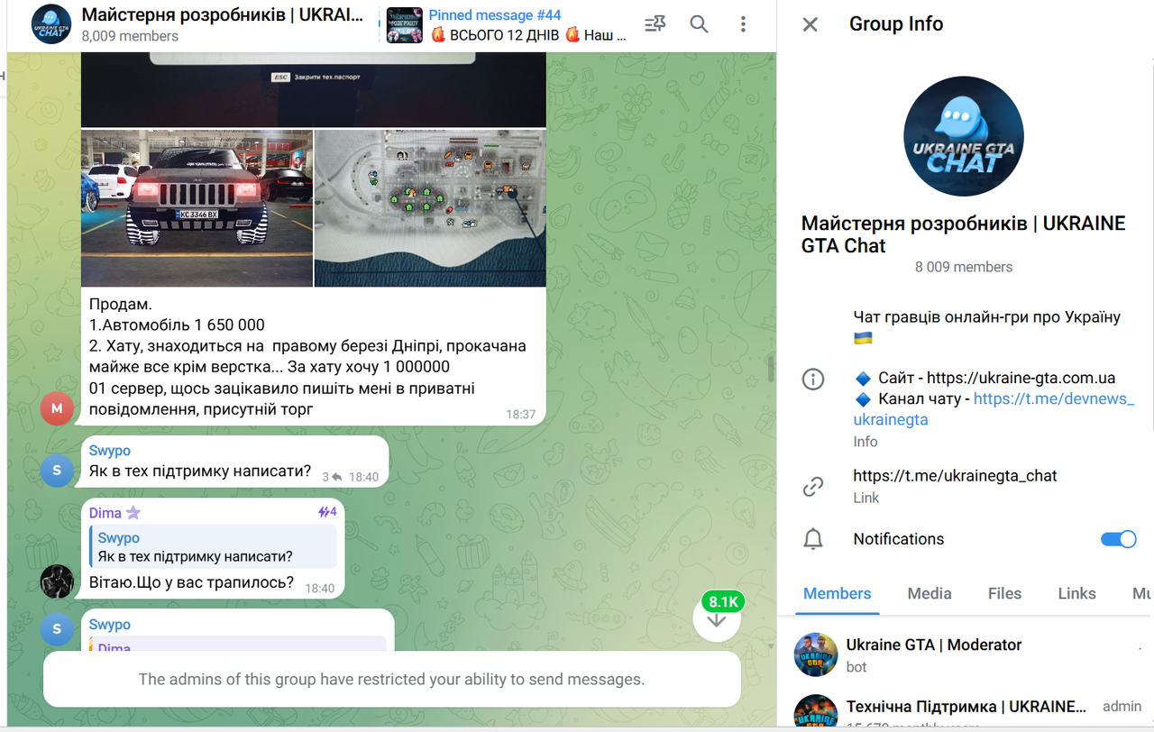Click the message text starting with Продам
The height and width of the screenshot is (732, 1154).
pos(308,357)
